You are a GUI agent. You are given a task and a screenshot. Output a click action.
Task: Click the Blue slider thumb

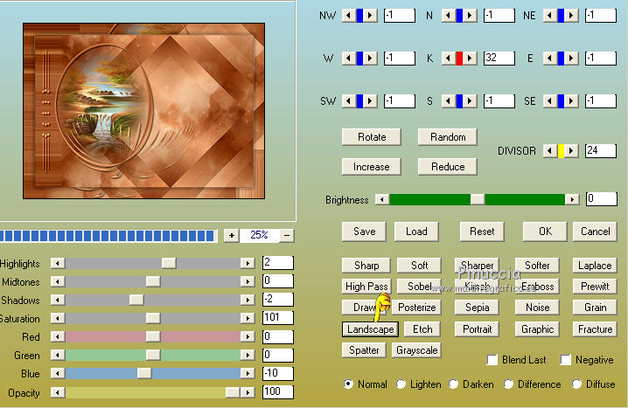(144, 374)
